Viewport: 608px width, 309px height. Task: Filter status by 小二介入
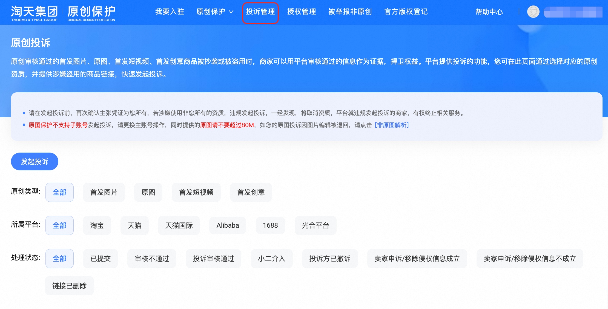272,259
